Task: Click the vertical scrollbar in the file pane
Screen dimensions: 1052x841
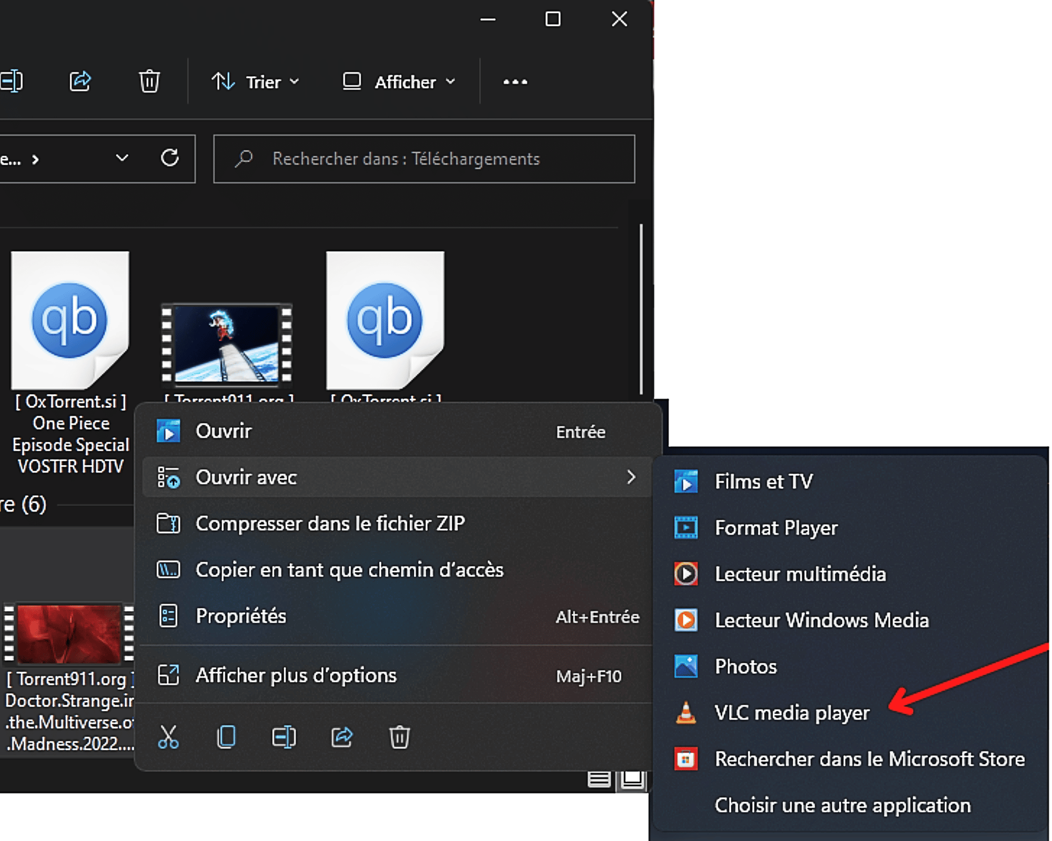Action: click(641, 310)
